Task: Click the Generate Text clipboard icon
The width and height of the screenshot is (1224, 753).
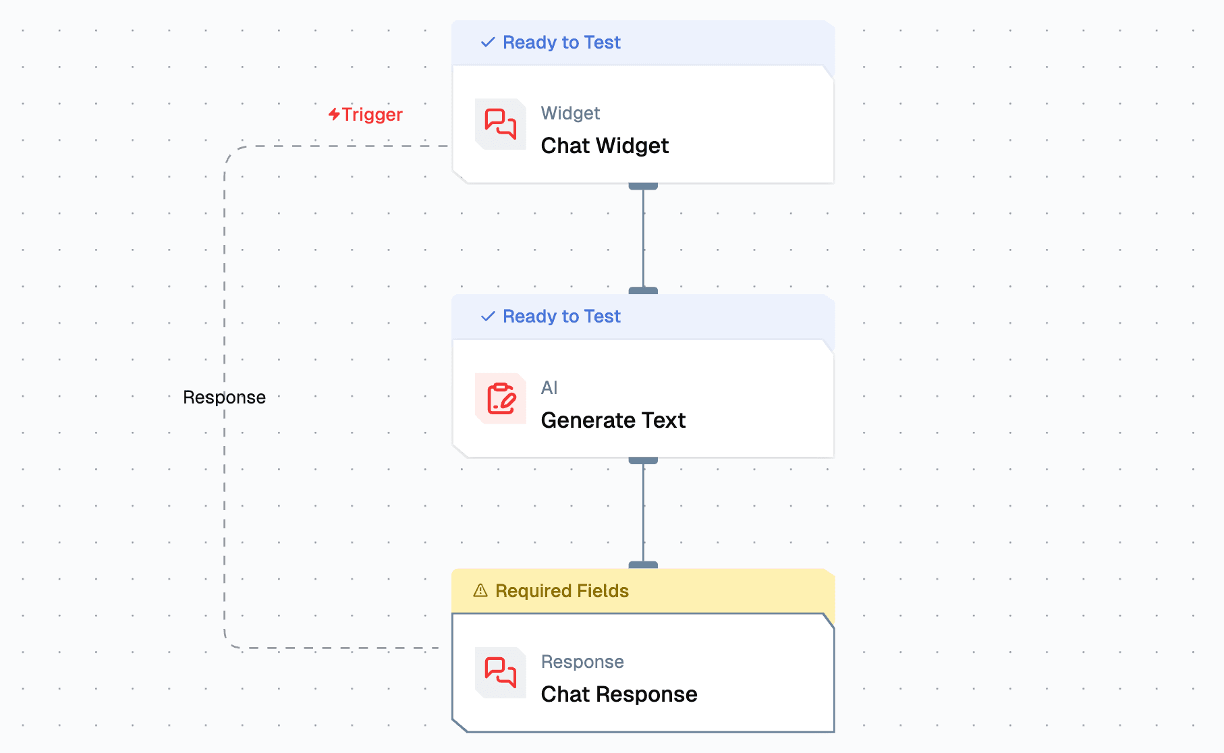Action: (500, 399)
